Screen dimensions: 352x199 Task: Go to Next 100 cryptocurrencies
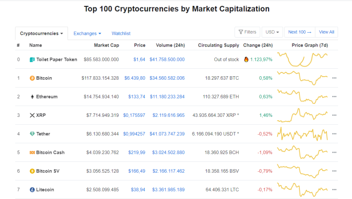[x=299, y=32]
